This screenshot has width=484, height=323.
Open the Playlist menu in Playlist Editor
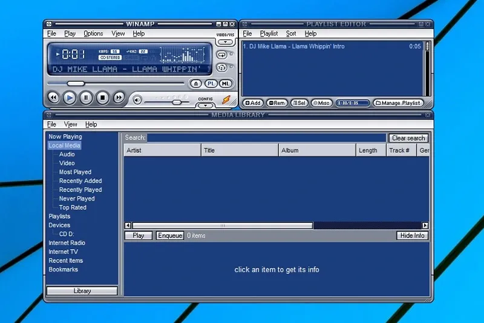click(x=269, y=33)
